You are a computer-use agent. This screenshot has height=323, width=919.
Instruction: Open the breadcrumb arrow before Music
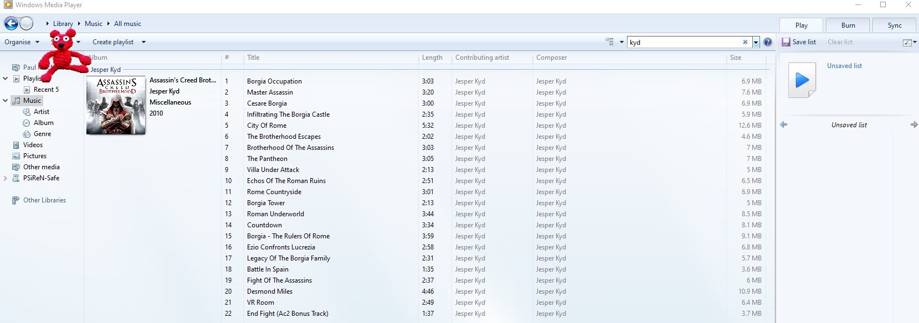(79, 24)
